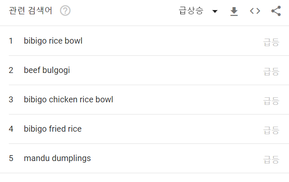
Task: Click rank number 5 in the list
Action: 11,159
